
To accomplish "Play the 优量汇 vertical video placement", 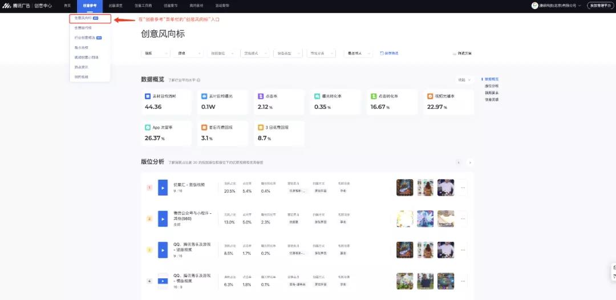I will click(163, 187).
